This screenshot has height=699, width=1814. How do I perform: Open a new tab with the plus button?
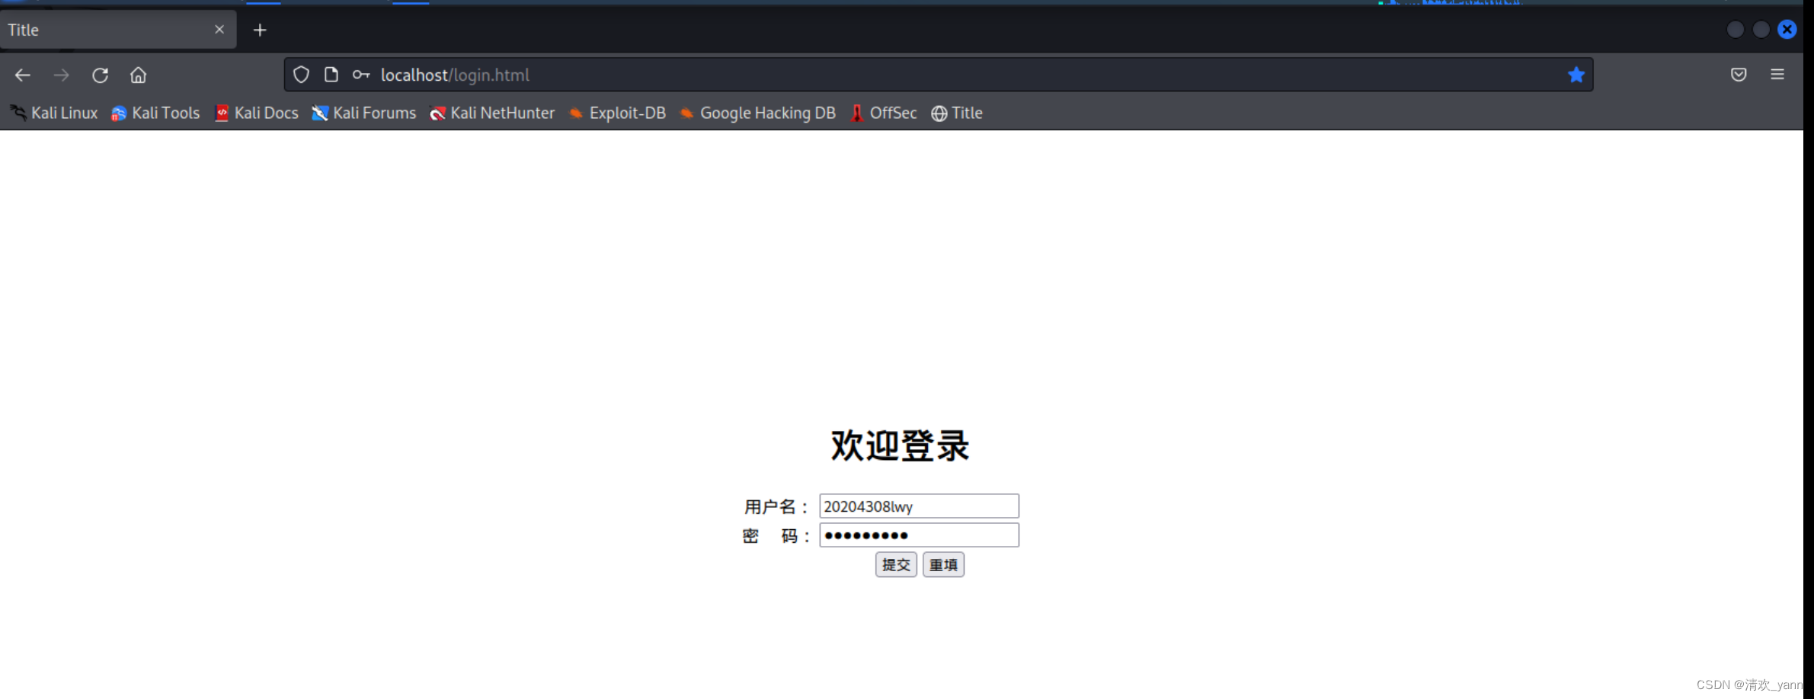(261, 30)
